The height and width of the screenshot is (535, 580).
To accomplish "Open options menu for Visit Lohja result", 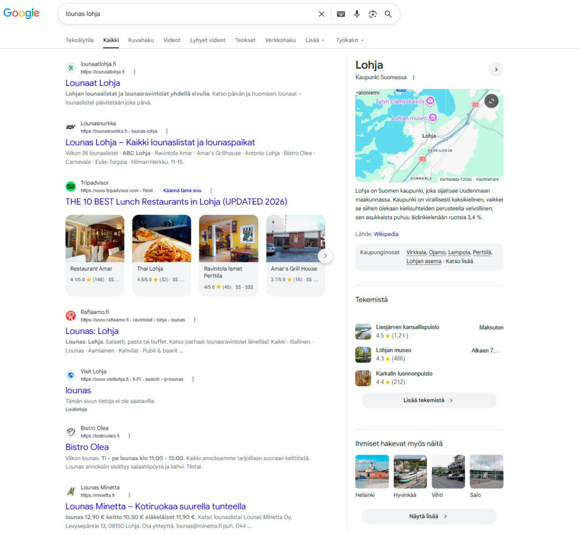I will click(193, 379).
